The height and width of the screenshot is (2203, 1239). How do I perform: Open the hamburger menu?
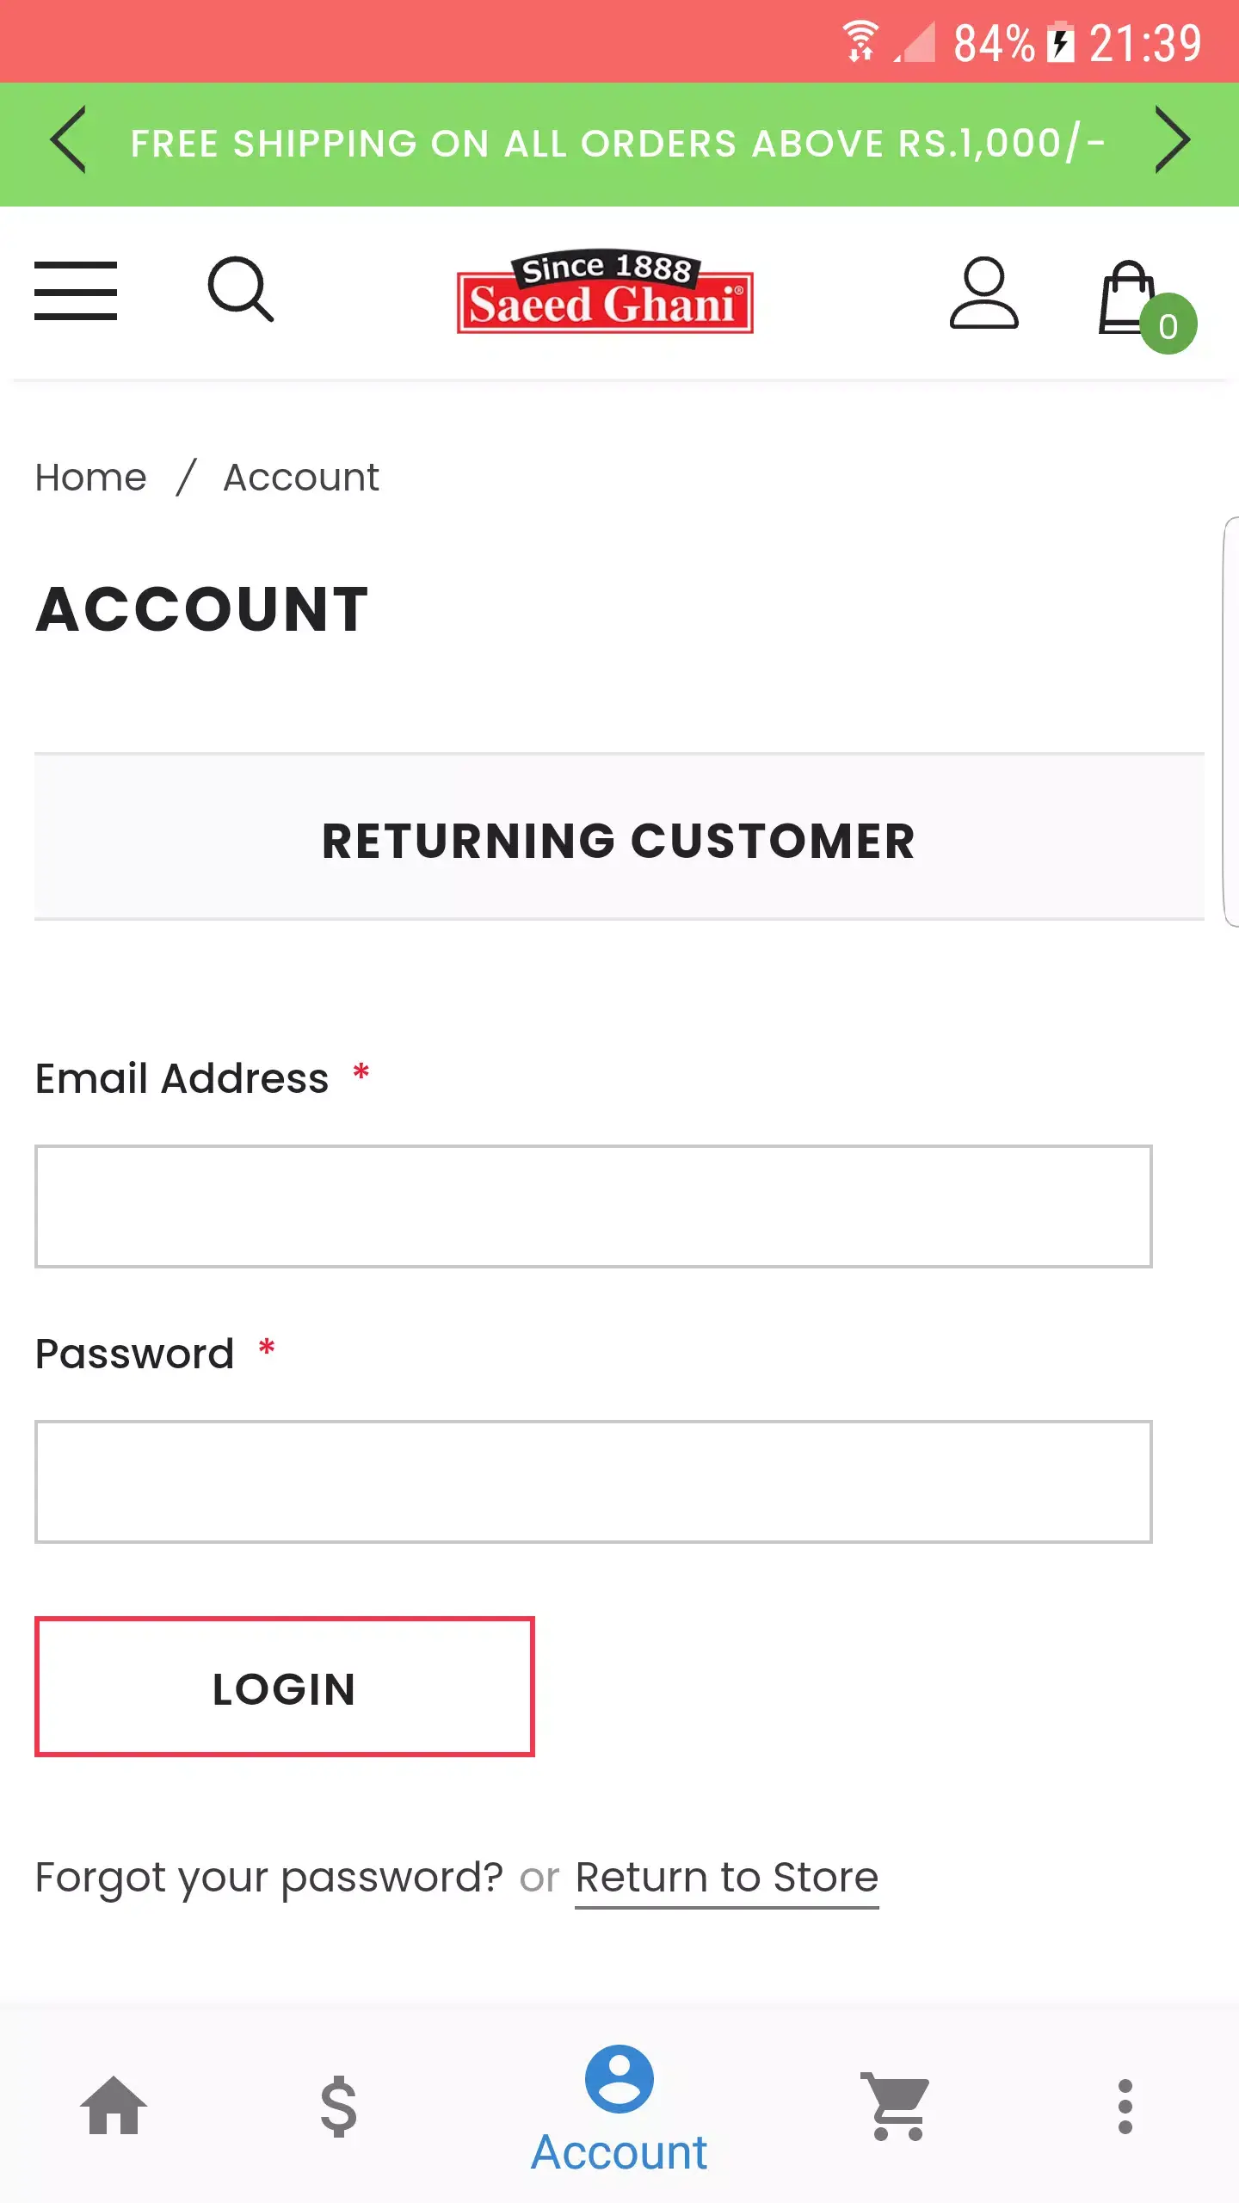[x=76, y=291]
